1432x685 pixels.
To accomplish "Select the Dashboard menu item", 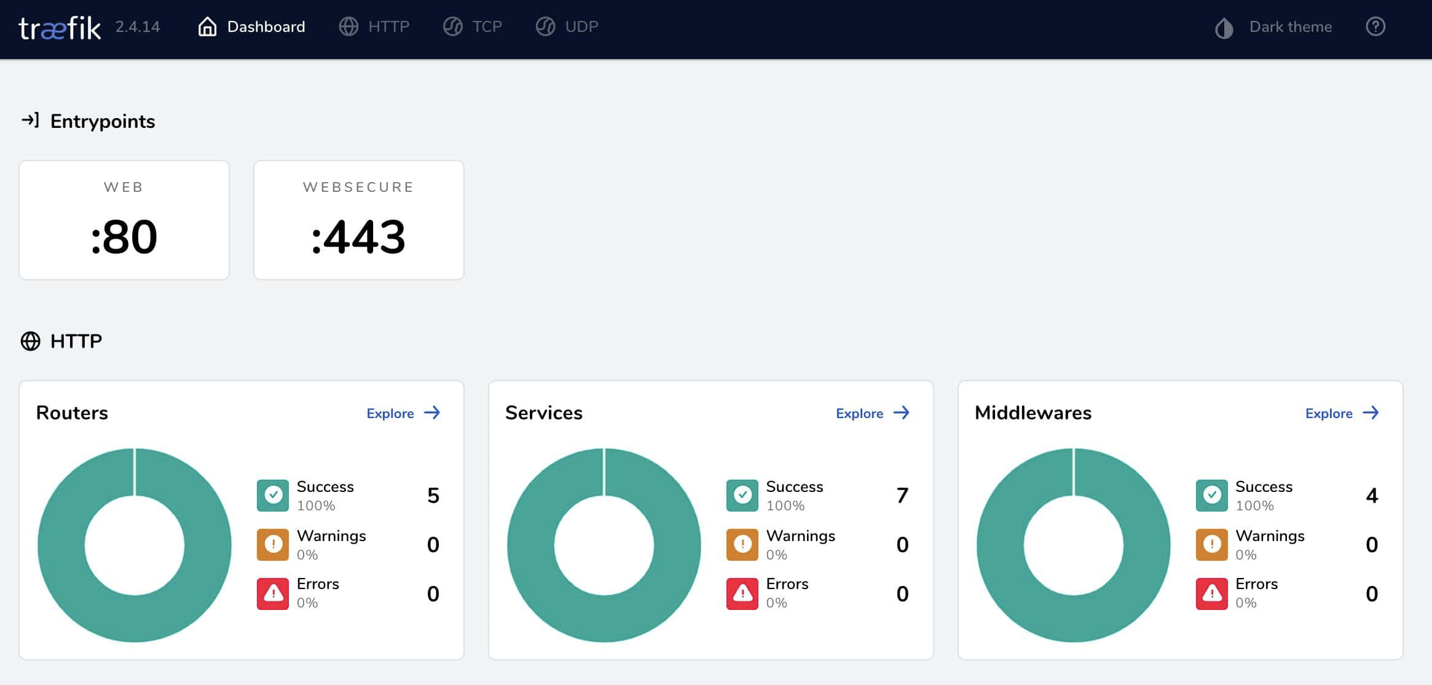I will (x=267, y=26).
